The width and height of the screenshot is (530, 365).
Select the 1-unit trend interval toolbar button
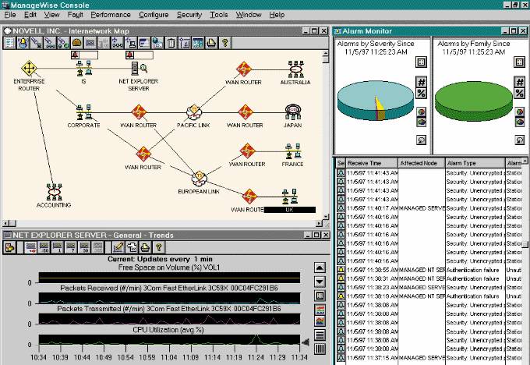(x=58, y=247)
